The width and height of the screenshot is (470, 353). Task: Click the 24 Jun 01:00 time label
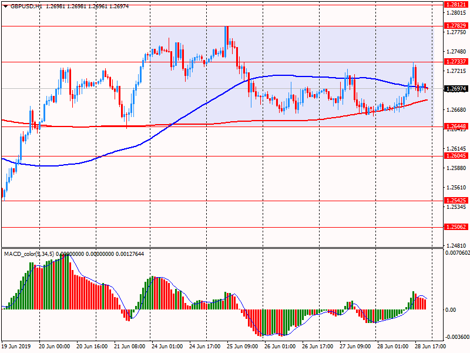tap(167, 346)
